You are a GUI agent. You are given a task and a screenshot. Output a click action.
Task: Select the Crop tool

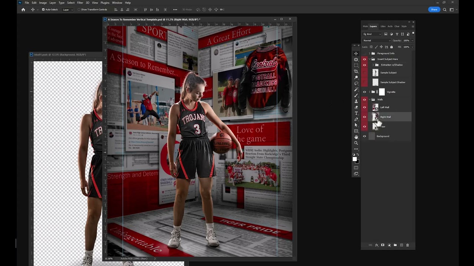(356, 71)
